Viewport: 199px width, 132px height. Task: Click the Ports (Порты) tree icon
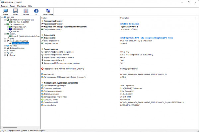coord(8,55)
